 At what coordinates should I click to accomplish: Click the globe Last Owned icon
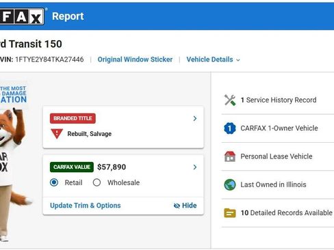pos(230,184)
